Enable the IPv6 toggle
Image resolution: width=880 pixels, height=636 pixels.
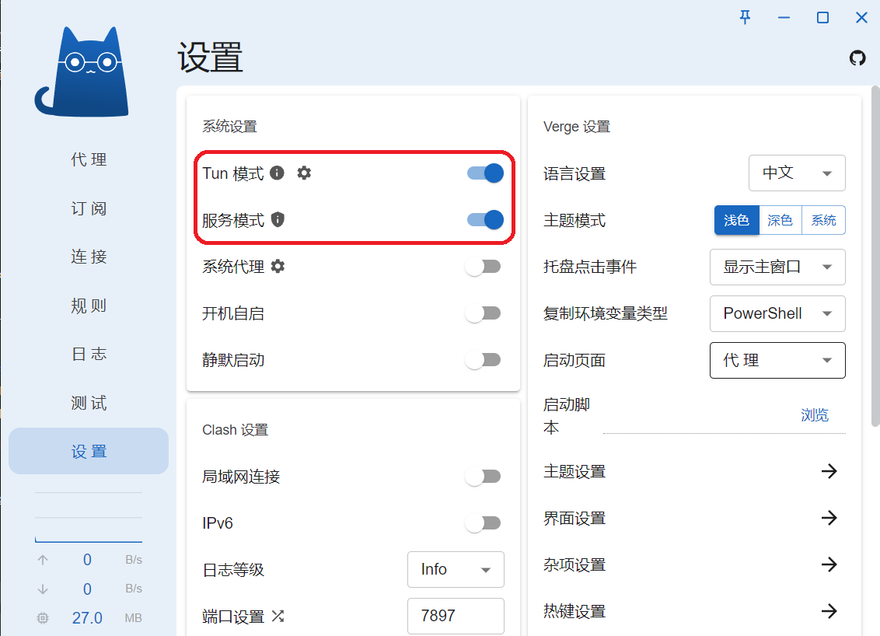484,522
